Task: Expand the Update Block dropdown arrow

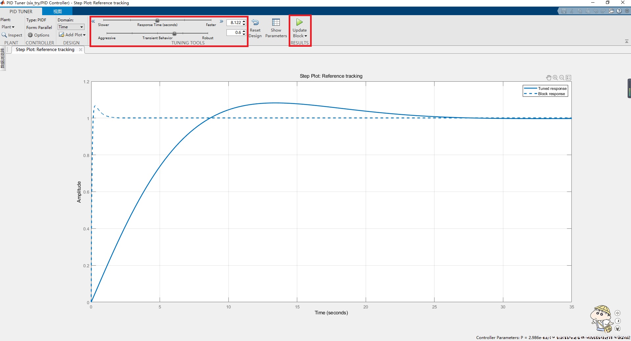Action: [x=306, y=36]
